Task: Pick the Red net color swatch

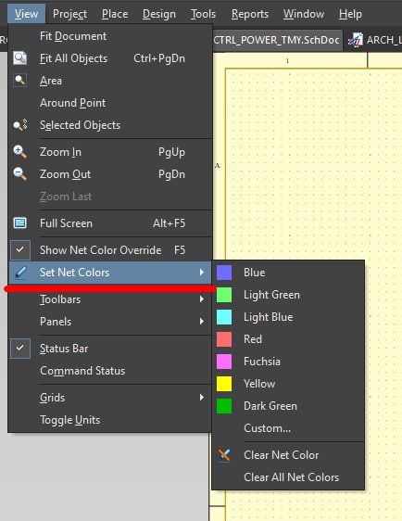Action: coord(224,339)
